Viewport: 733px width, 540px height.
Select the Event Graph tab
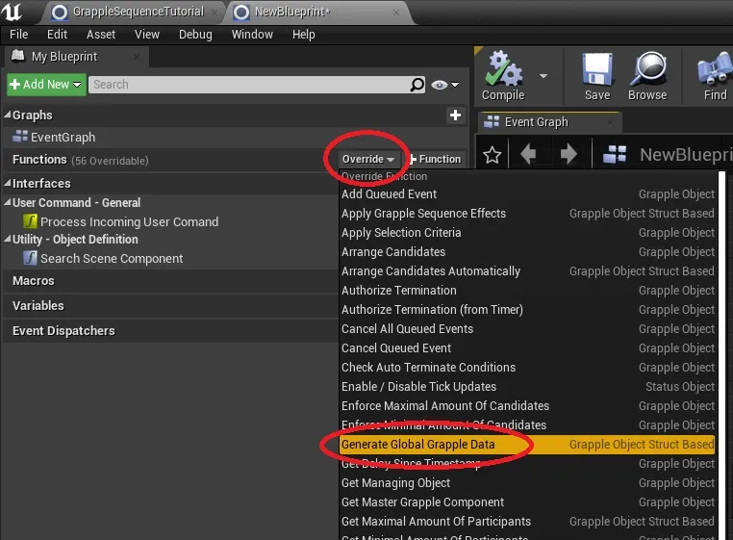[550, 122]
